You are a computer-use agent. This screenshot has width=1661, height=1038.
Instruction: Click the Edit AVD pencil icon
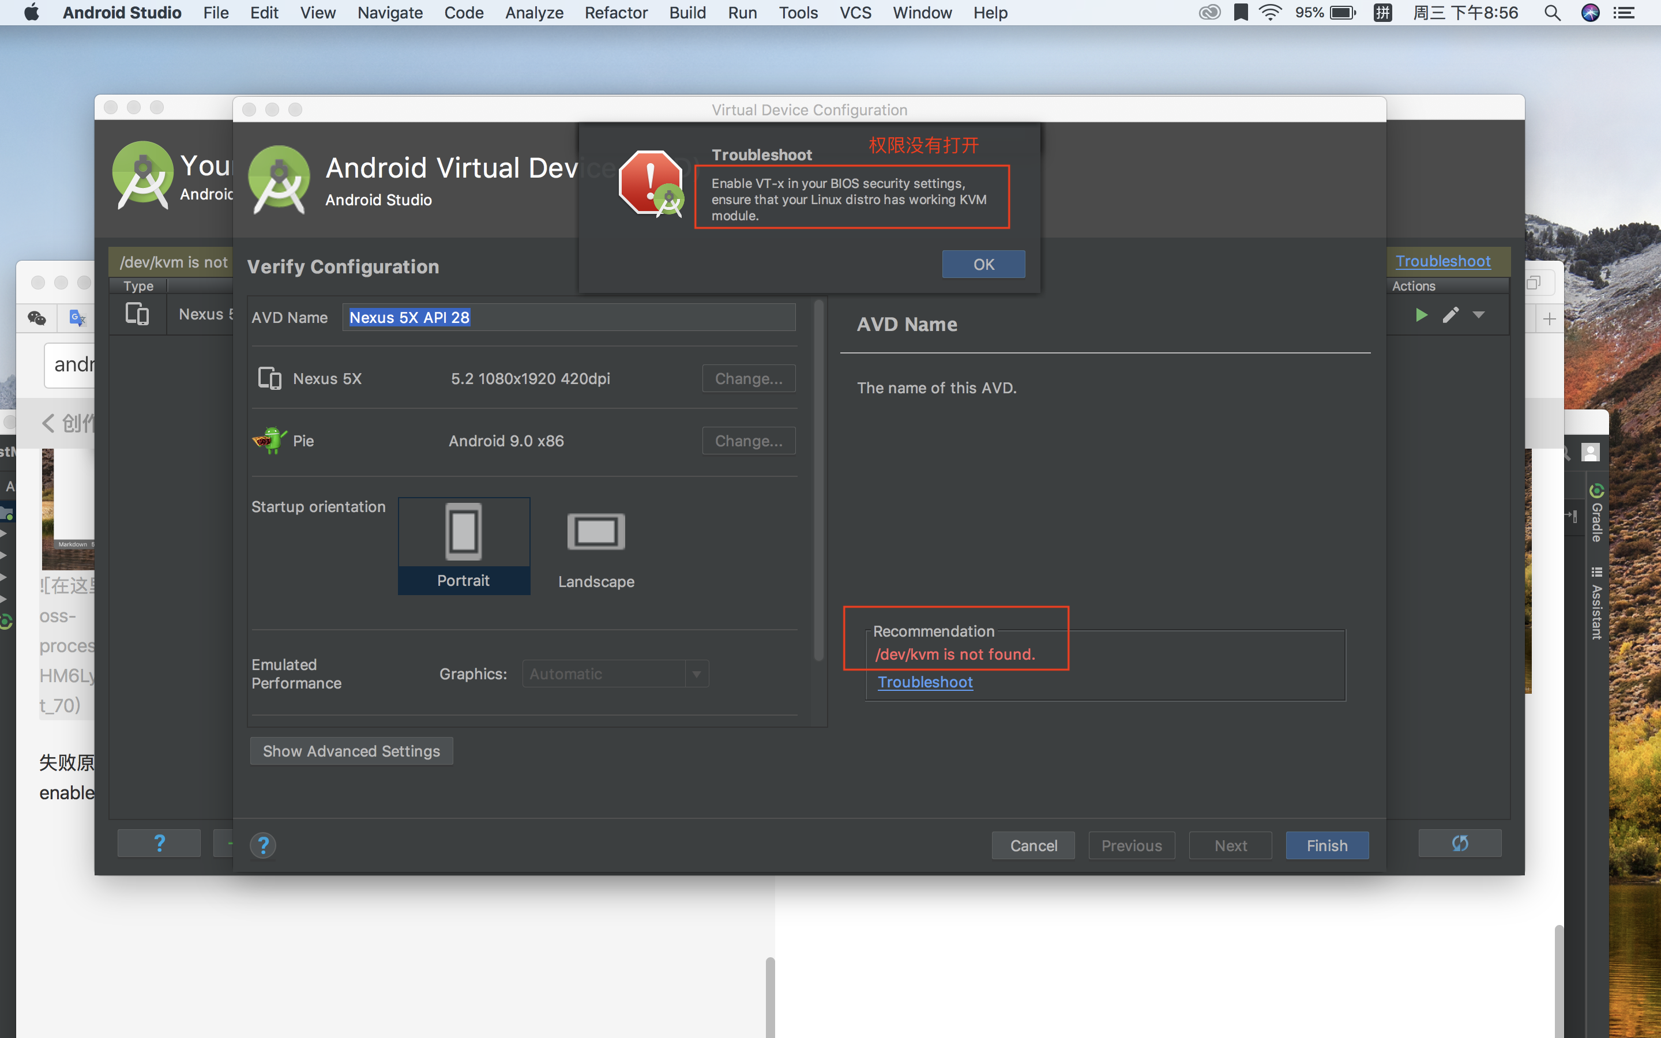1452,314
